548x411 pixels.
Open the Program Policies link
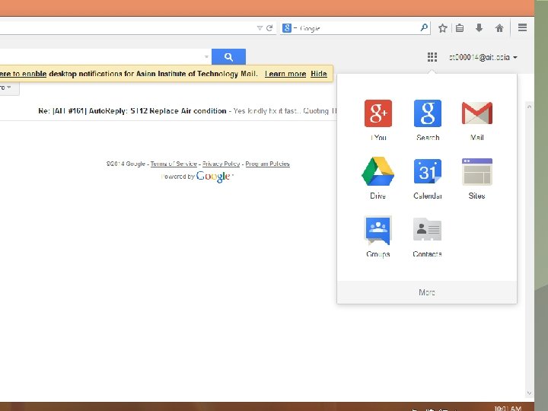(267, 164)
